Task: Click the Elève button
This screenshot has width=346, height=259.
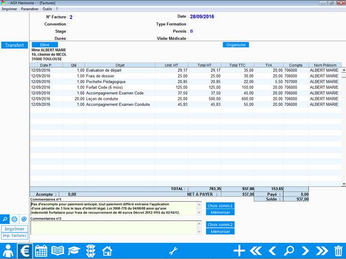Action: pos(45,45)
